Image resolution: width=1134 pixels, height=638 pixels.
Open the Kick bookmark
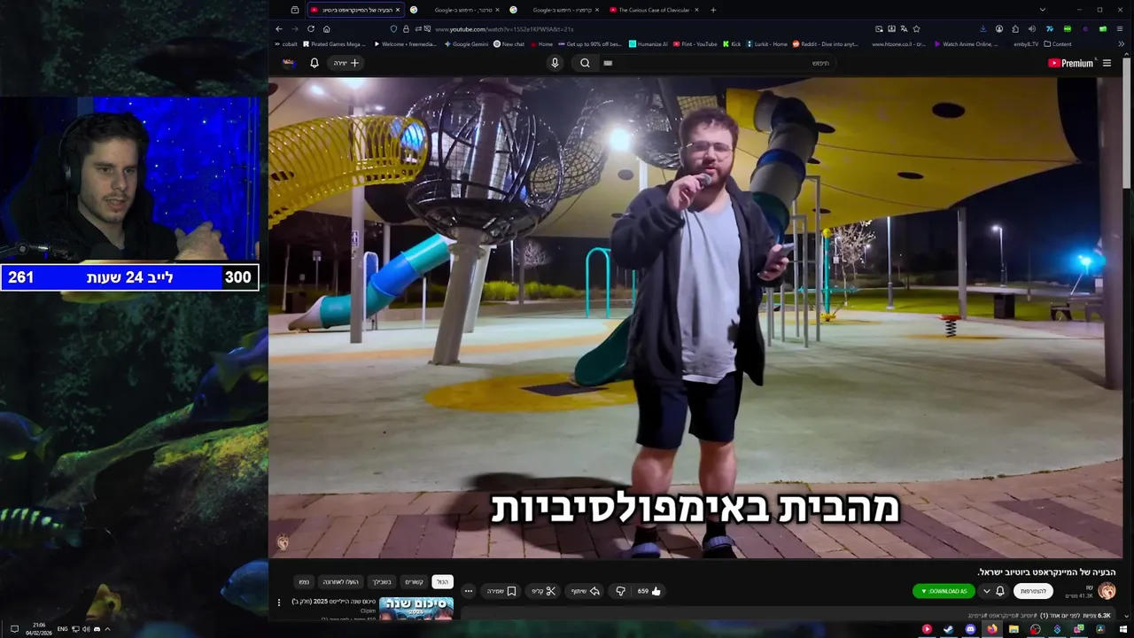click(732, 43)
